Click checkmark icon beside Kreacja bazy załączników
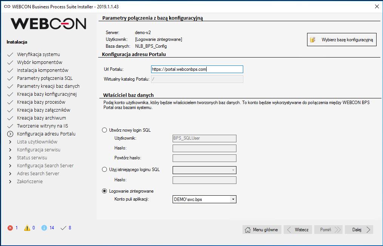Image resolution: width=383 pixels, height=246 pixels. (x=10, y=110)
